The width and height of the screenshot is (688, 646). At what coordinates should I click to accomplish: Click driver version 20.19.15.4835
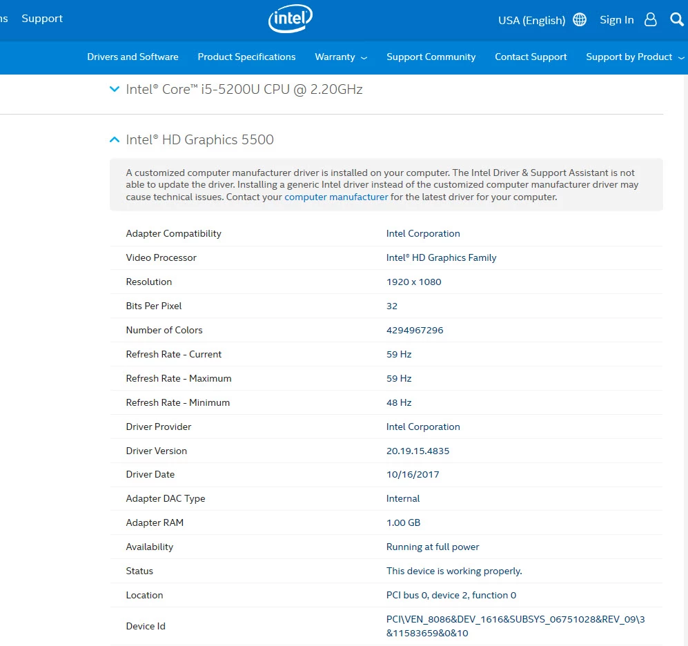pyautogui.click(x=417, y=451)
